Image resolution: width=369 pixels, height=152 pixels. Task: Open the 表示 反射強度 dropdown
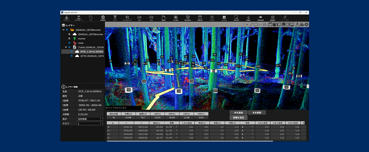(90, 119)
